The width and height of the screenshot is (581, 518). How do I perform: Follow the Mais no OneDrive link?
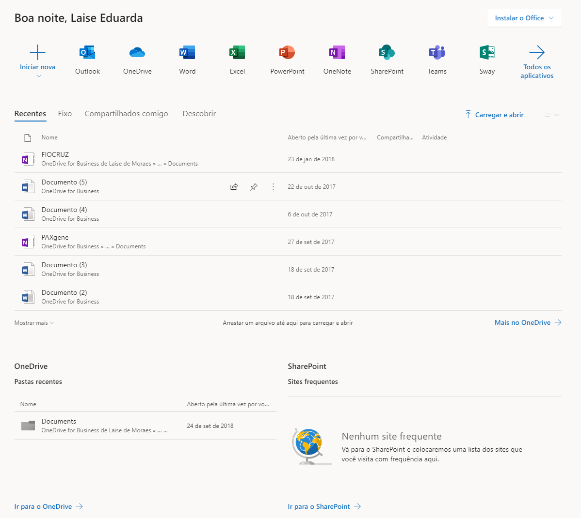(528, 322)
